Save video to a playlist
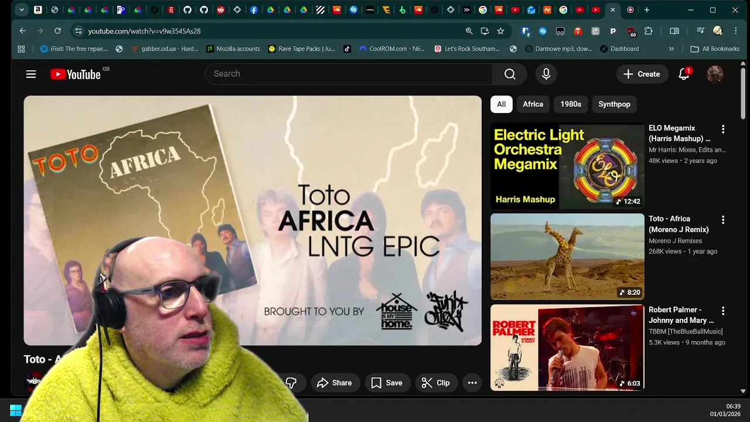Screen dimensions: 750x422 click(387, 383)
